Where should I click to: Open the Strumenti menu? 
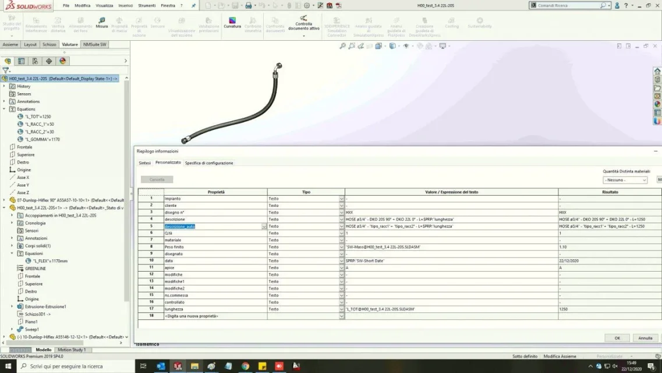point(147,5)
